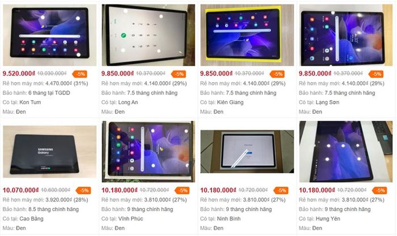Click '9 tháng chính hãng' warranty for Hưng Yên

click(x=348, y=209)
